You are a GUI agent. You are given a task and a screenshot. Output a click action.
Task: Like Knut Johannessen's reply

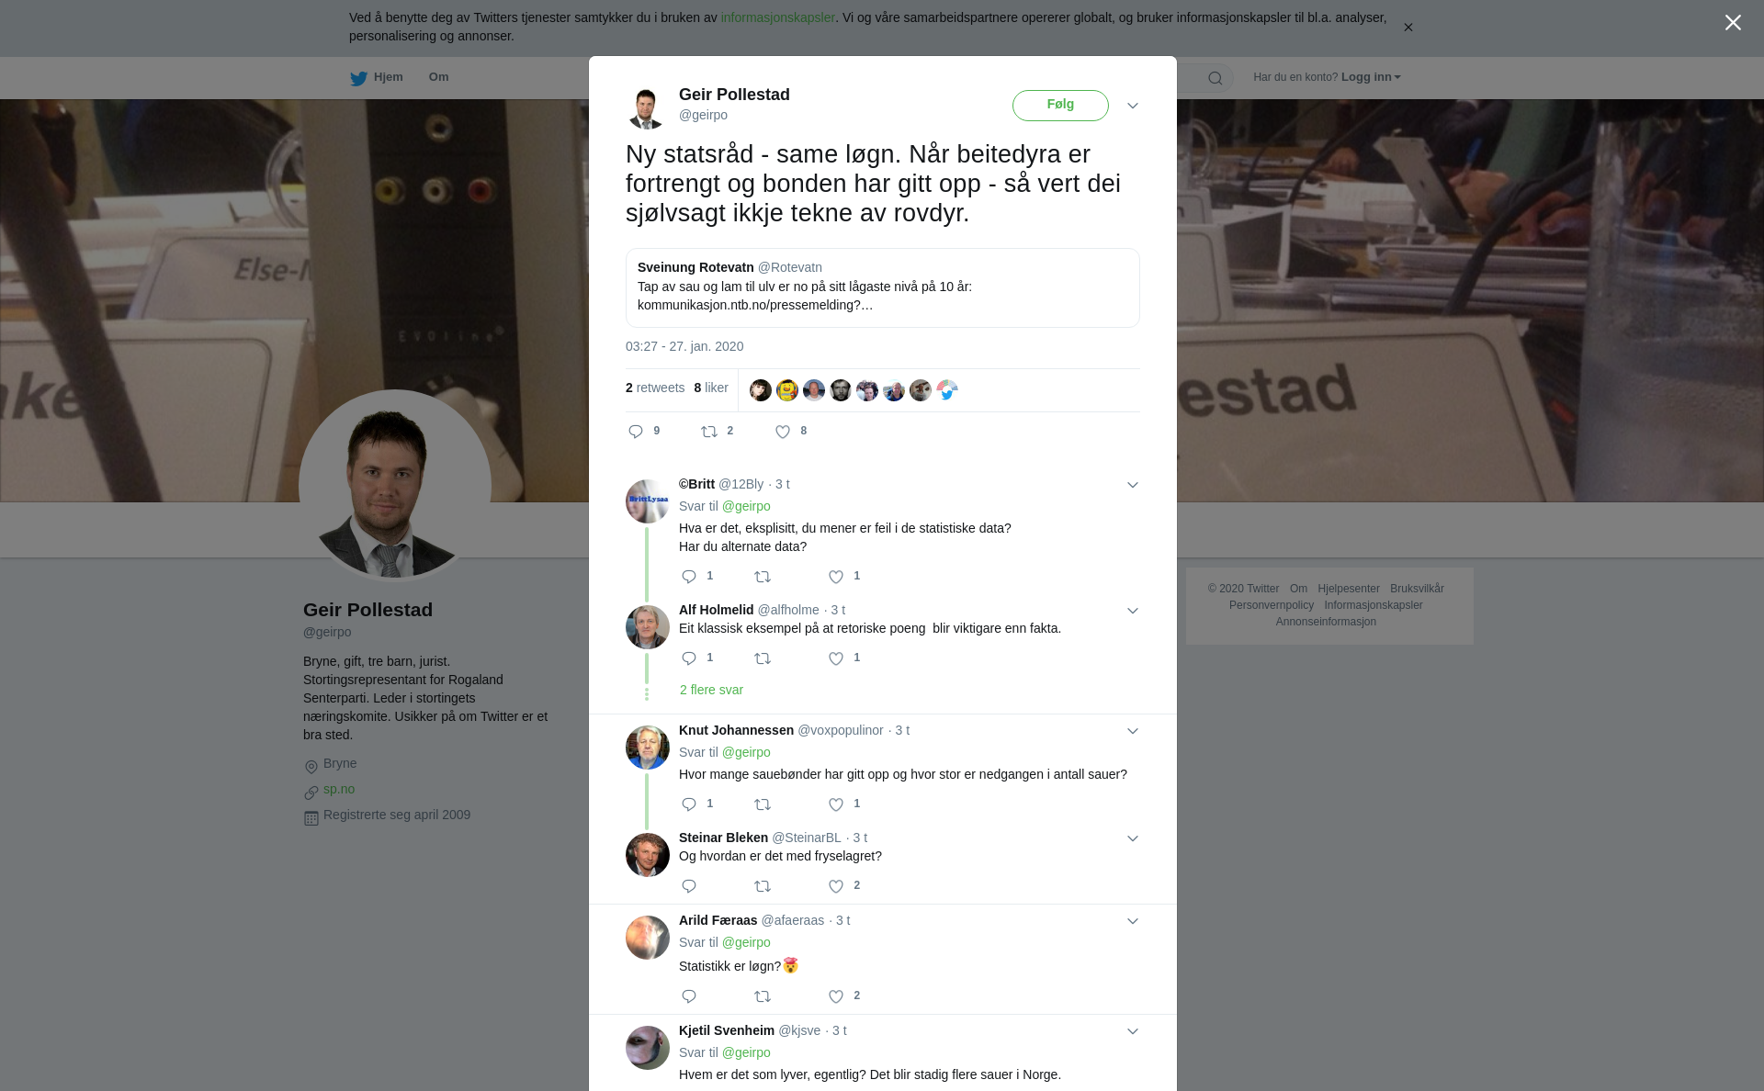coord(836,804)
